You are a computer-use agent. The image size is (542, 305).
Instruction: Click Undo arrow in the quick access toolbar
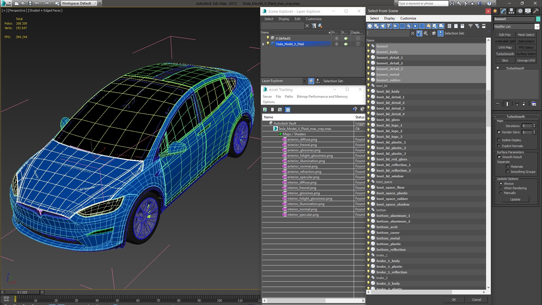37,3
